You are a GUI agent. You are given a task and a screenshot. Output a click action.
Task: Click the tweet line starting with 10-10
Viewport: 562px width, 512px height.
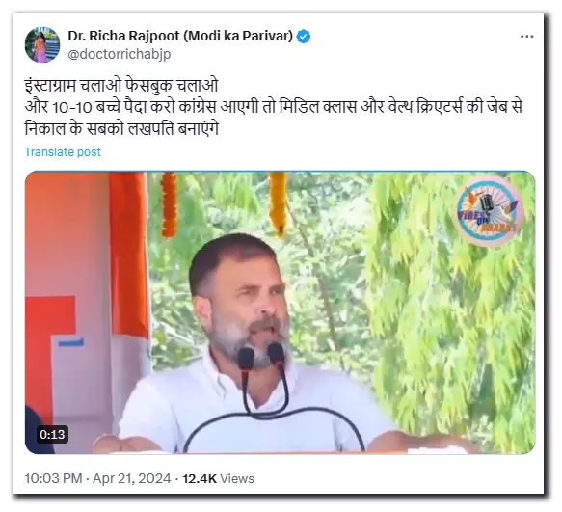[x=274, y=107]
